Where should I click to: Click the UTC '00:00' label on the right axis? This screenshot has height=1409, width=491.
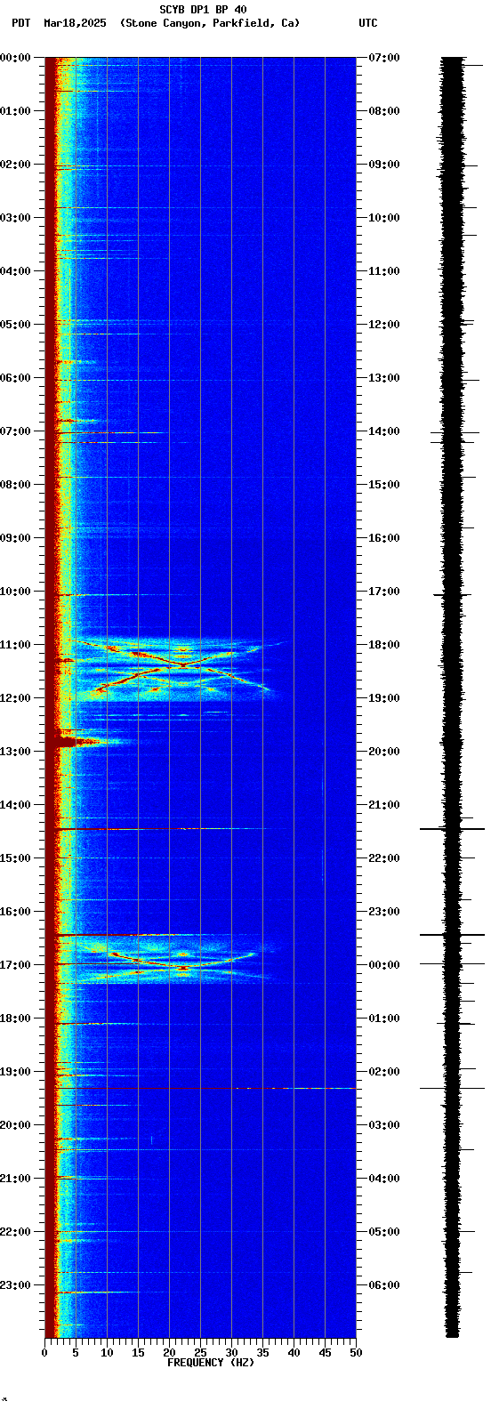click(x=383, y=965)
